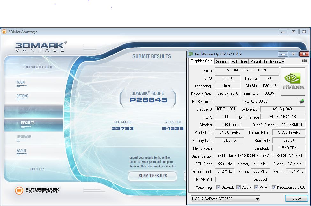
Task: Click the NVIDIA logo in GPU-Z
Action: tap(293, 82)
